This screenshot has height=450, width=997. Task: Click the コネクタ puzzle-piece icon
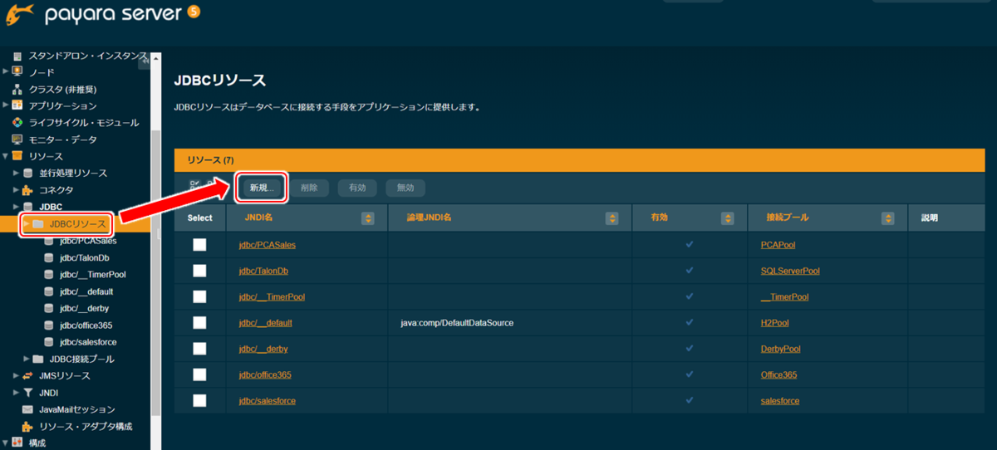coord(27,189)
